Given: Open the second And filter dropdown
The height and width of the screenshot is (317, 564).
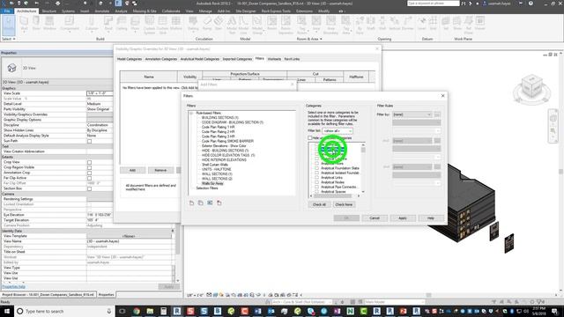Looking at the screenshot, I should pos(412,141).
